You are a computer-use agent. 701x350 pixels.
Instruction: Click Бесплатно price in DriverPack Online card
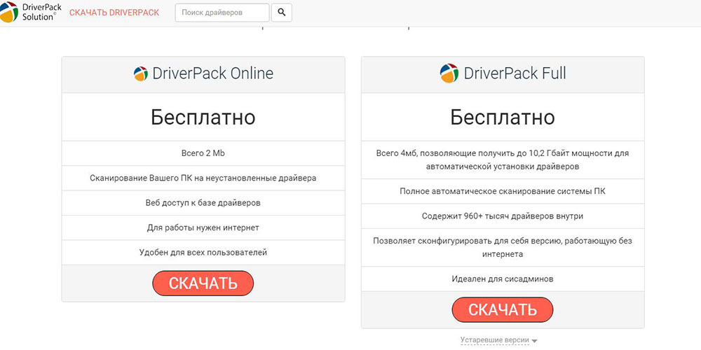203,118
